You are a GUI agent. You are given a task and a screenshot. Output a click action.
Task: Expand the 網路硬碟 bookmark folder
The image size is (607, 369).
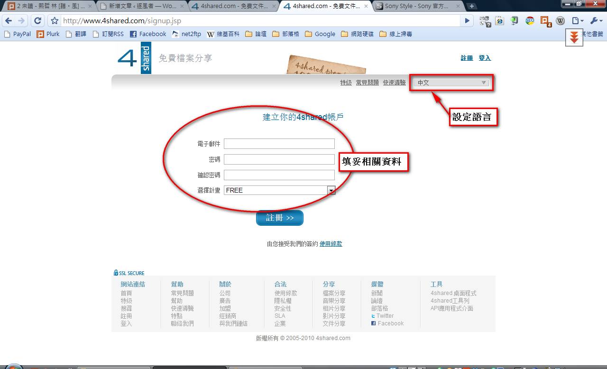(358, 34)
